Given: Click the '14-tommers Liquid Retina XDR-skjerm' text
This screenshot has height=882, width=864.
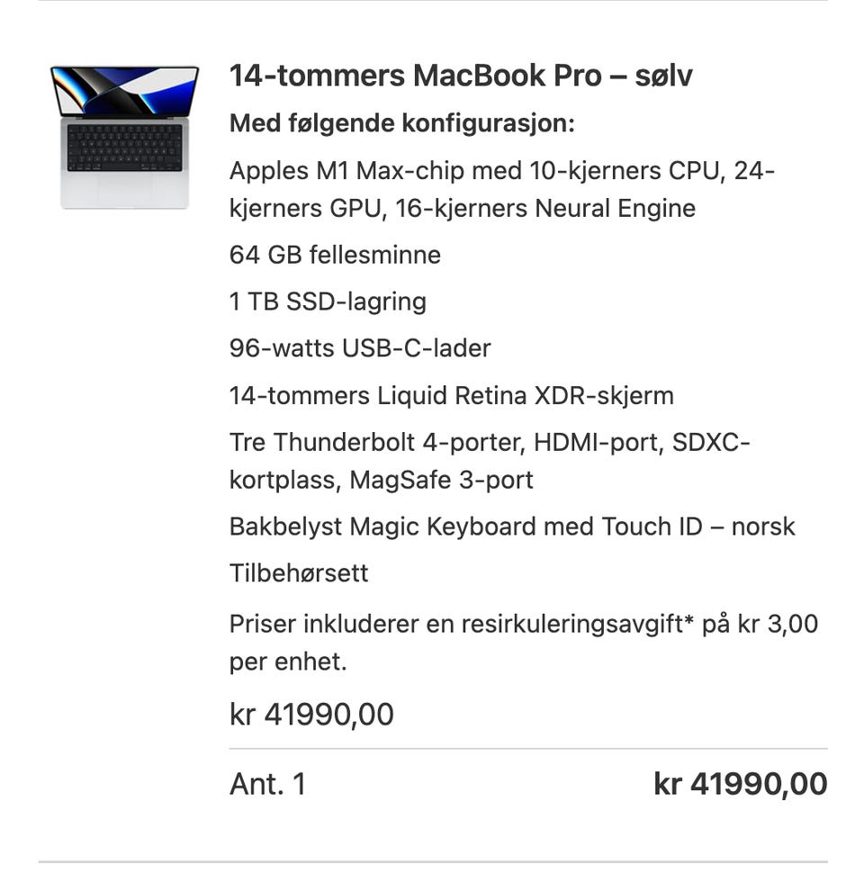Looking at the screenshot, I should (x=451, y=395).
